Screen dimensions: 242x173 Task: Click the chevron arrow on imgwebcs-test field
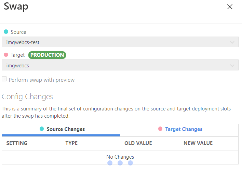point(232,42)
